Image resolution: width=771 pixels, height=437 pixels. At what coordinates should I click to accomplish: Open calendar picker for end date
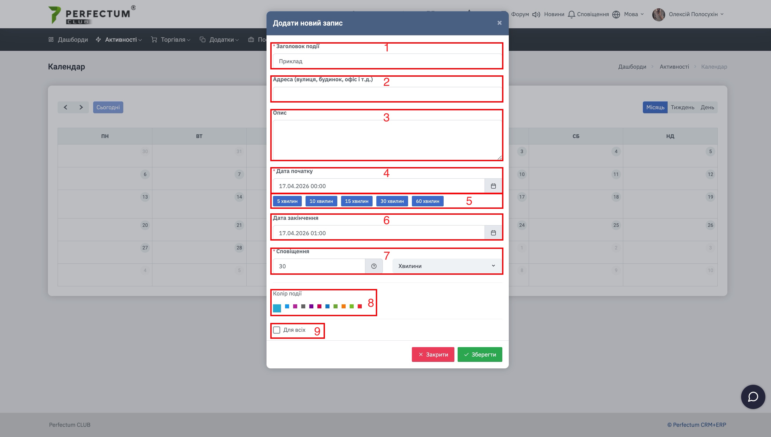click(x=493, y=233)
